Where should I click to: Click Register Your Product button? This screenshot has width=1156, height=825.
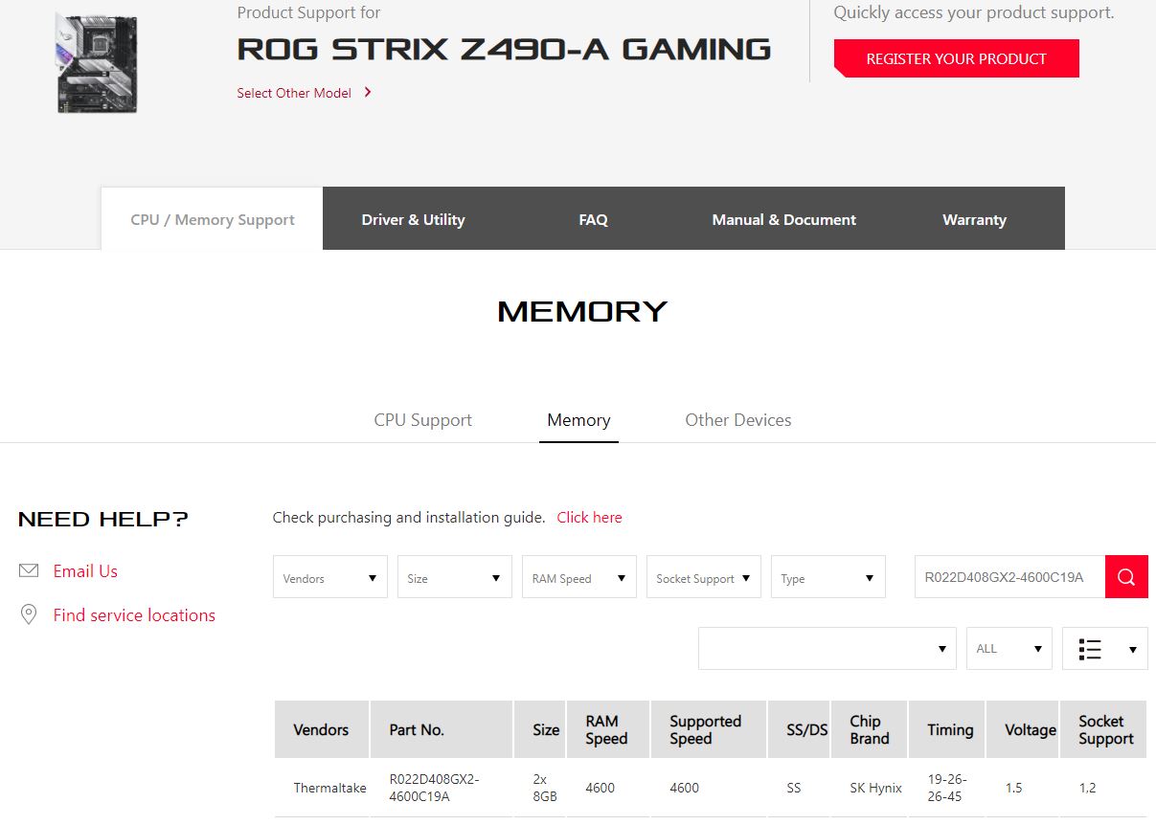957,58
